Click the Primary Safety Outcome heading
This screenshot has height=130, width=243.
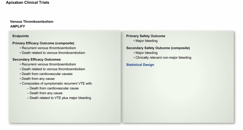pos(146,36)
